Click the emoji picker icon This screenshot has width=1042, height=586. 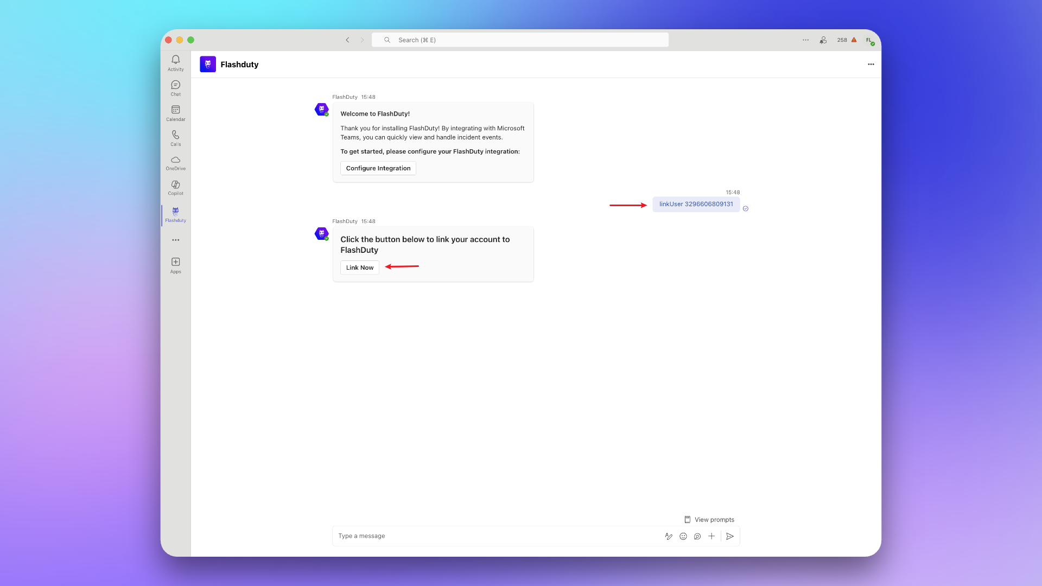click(x=683, y=536)
